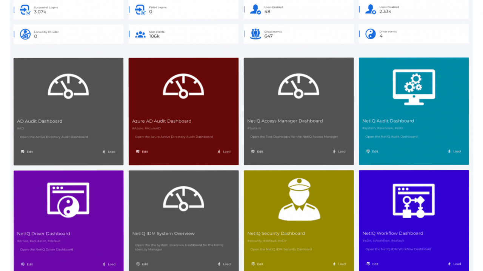Click the Users Disabled icon
This screenshot has width=483, height=271.
pyautogui.click(x=371, y=9)
